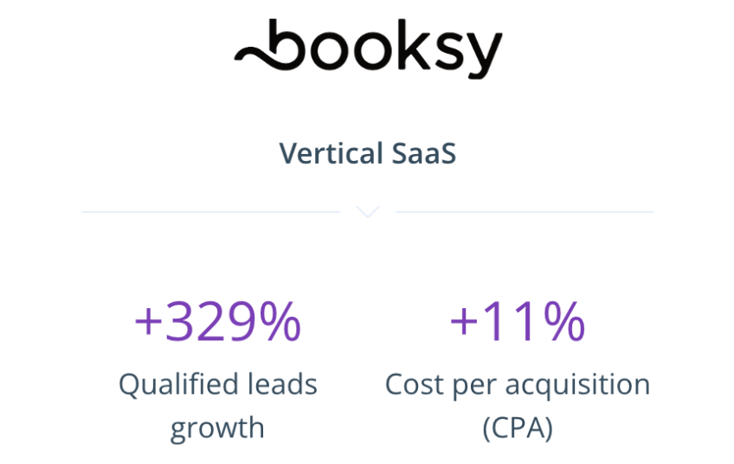
Task: Click the word "growth" under Qualified leads
Action: tap(218, 428)
